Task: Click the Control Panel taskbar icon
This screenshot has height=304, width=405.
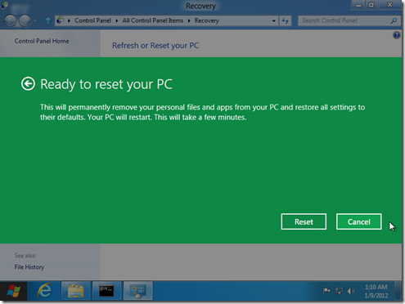Action: pyautogui.click(x=137, y=291)
